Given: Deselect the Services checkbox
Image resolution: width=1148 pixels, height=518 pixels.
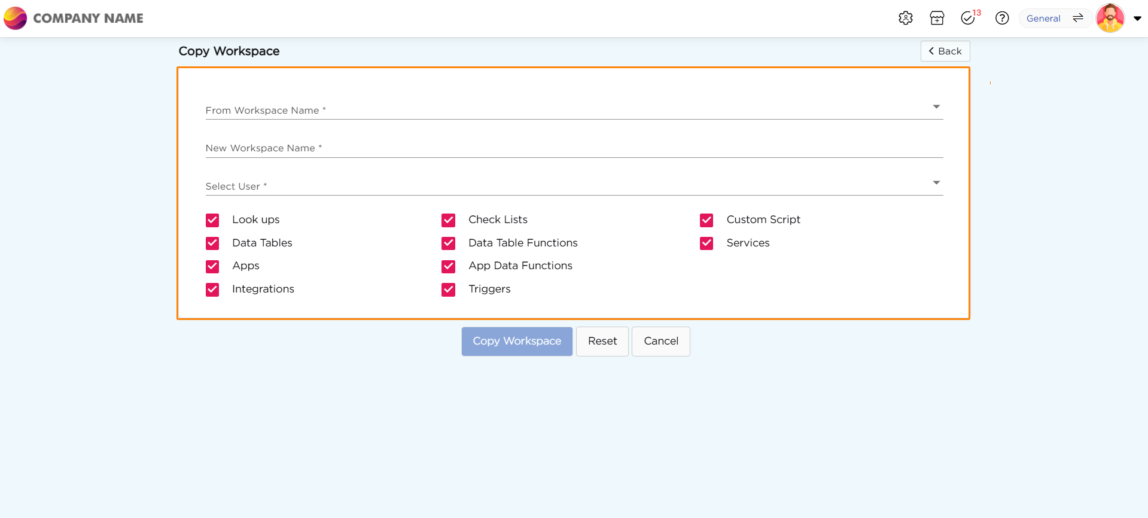Looking at the screenshot, I should (x=707, y=243).
